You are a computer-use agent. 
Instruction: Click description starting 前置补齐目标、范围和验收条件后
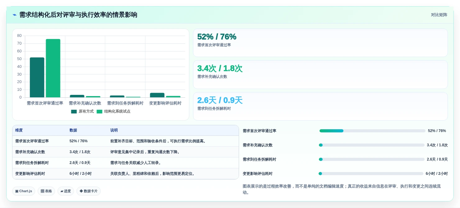159,141
